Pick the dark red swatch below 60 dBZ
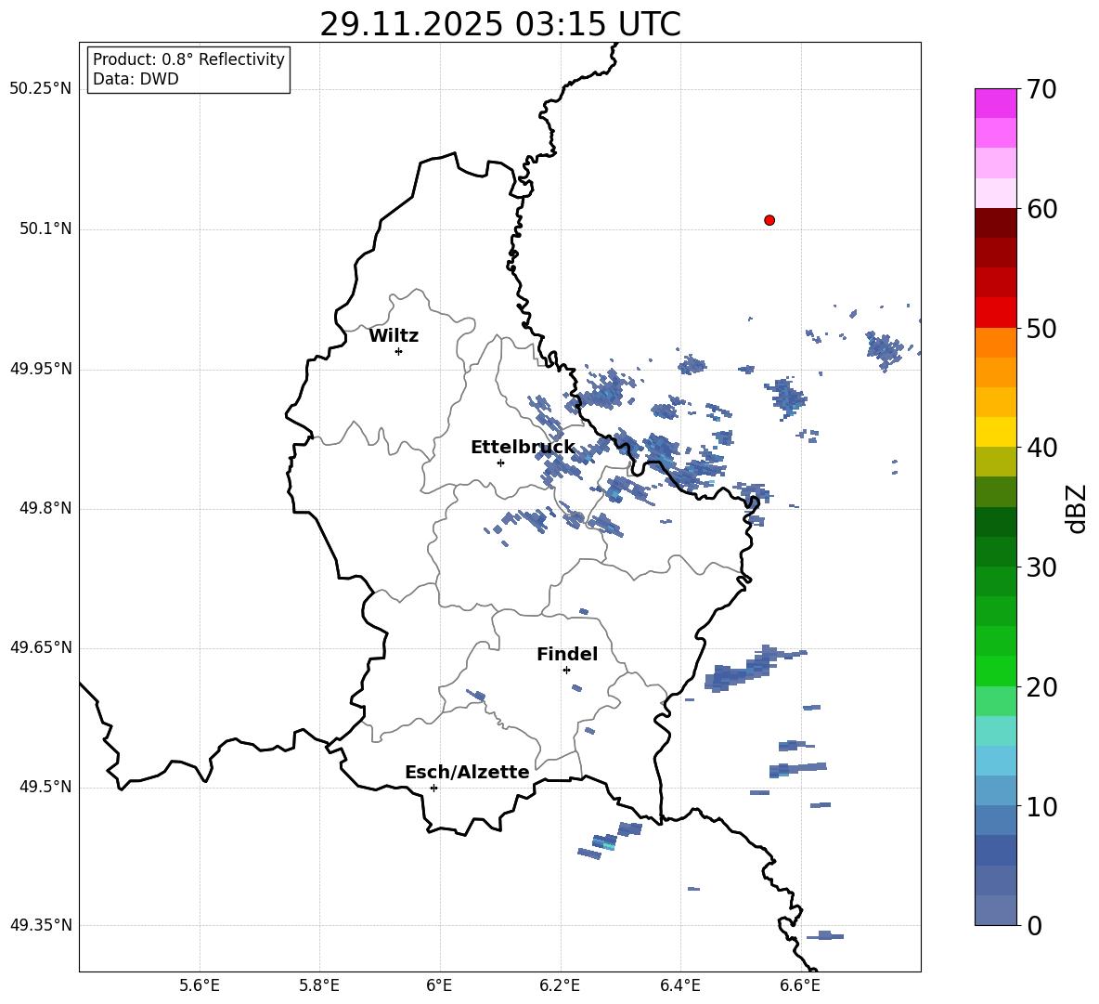This screenshot has height=1004, width=1099. point(995,223)
